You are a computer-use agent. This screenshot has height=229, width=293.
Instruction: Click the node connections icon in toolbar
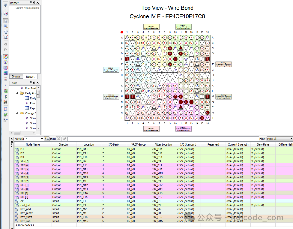pos(6,91)
